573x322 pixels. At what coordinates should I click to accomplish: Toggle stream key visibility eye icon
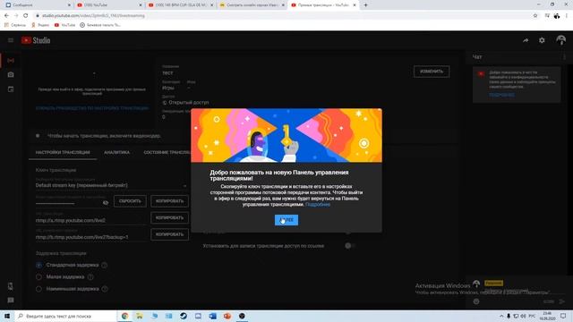(106, 203)
